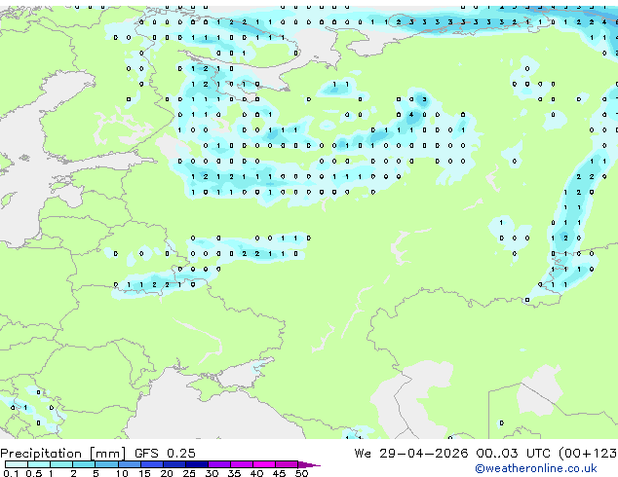The height and width of the screenshot is (477, 618).
Task: Pick the 1–2 mm legend swatch
Action: pyautogui.click(x=61, y=464)
